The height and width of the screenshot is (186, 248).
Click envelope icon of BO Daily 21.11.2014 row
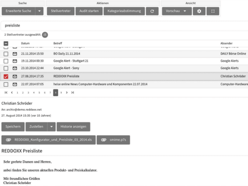click(x=15, y=54)
